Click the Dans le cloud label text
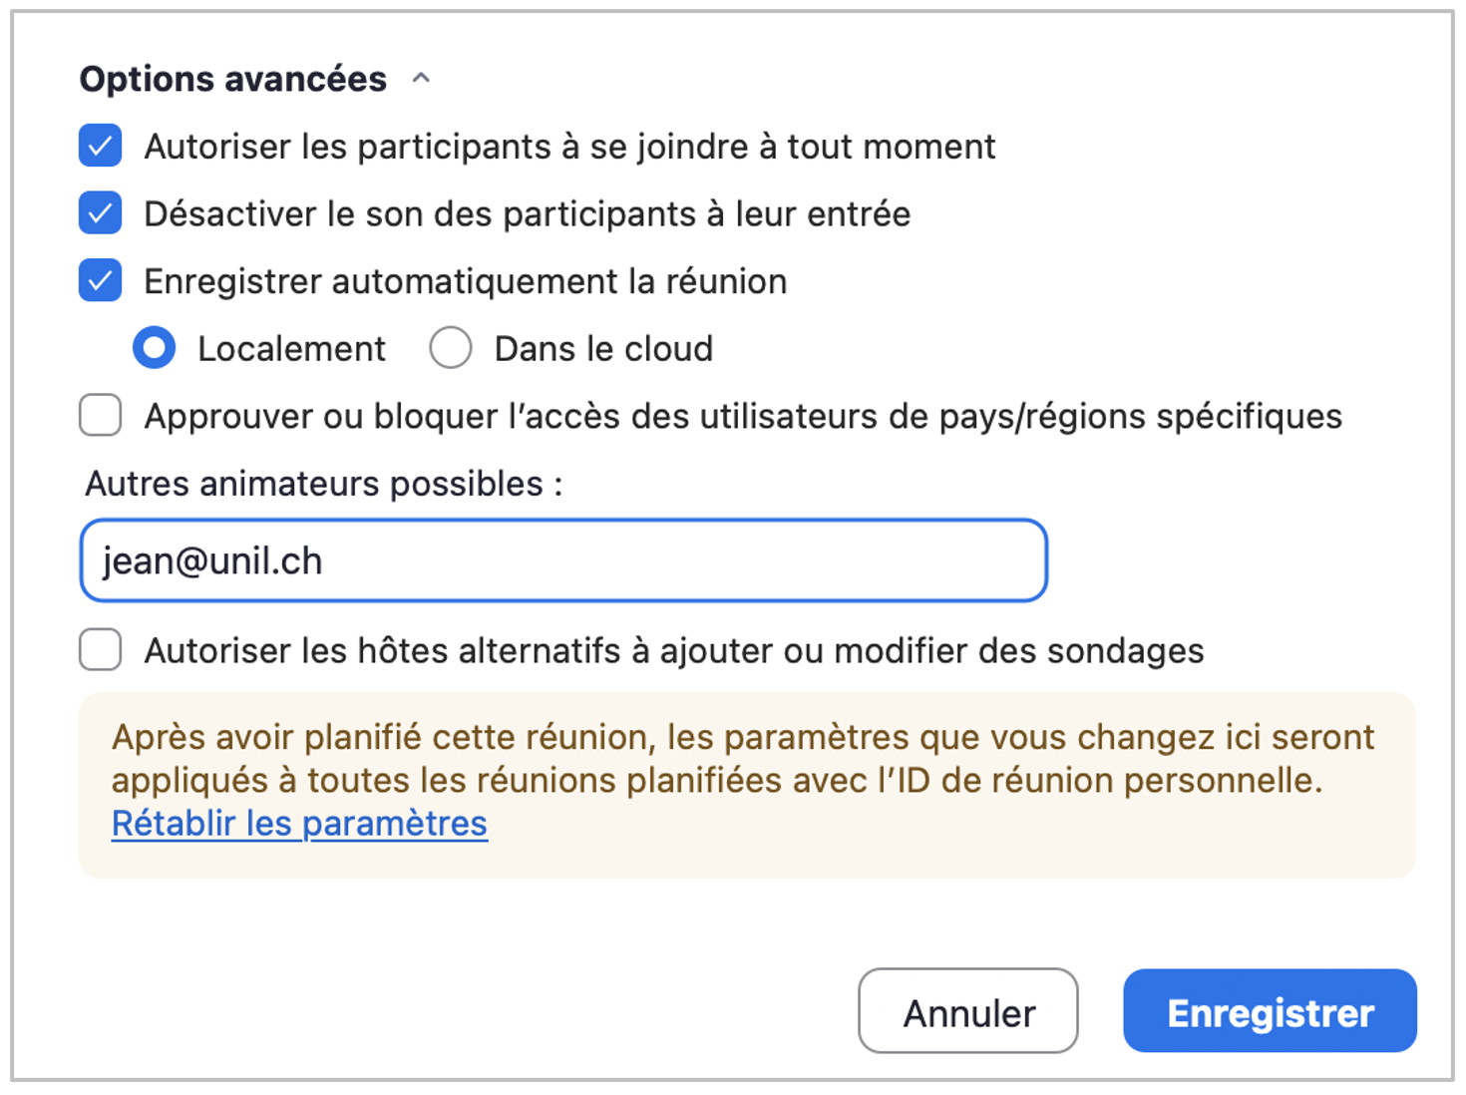 click(x=603, y=349)
